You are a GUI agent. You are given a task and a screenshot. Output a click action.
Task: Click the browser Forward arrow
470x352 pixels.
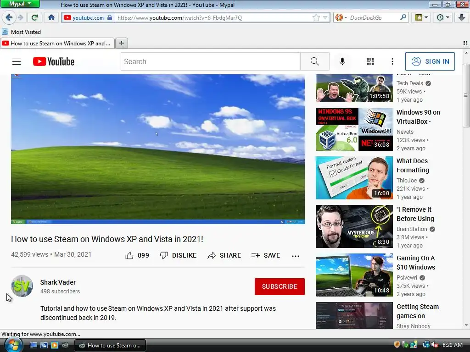click(20, 18)
